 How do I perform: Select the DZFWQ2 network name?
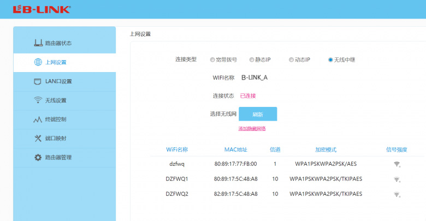coord(177,194)
